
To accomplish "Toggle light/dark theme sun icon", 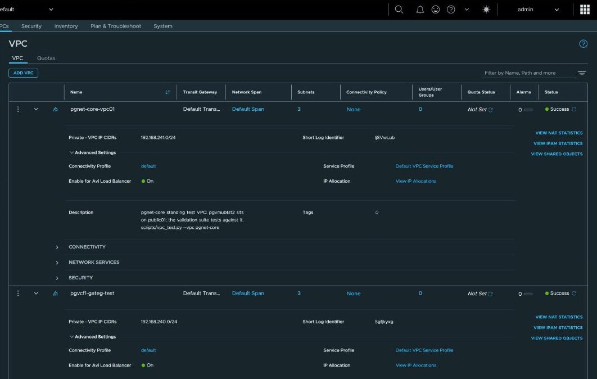I will (486, 10).
